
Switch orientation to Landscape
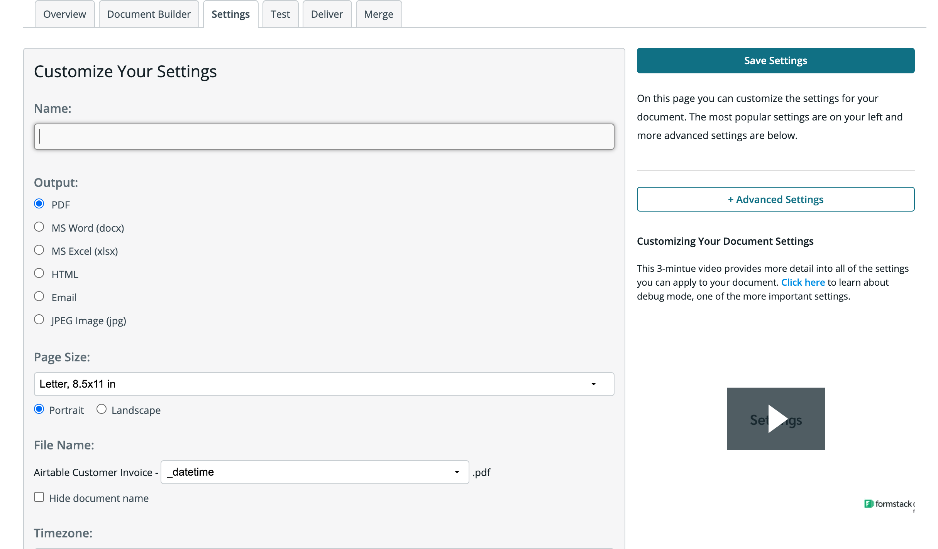pyautogui.click(x=102, y=409)
